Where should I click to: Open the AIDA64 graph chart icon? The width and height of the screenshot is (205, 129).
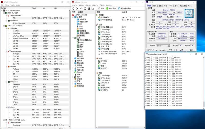(93, 9)
